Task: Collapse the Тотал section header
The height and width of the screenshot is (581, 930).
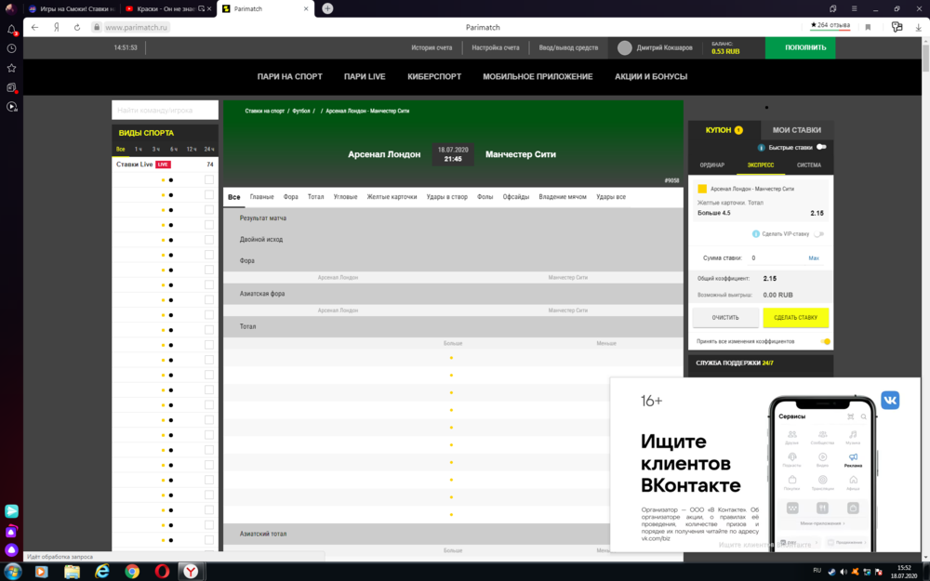Action: tap(453, 326)
